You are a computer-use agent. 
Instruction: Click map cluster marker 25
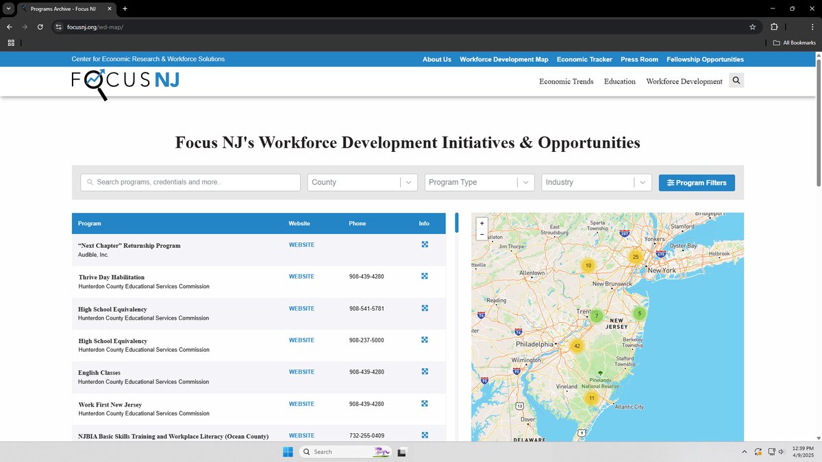[x=636, y=257]
